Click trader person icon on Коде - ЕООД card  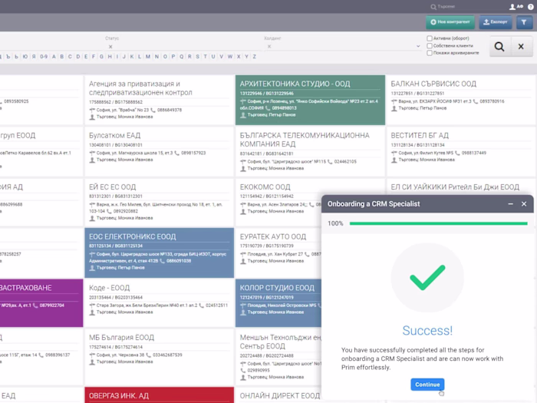(92, 312)
